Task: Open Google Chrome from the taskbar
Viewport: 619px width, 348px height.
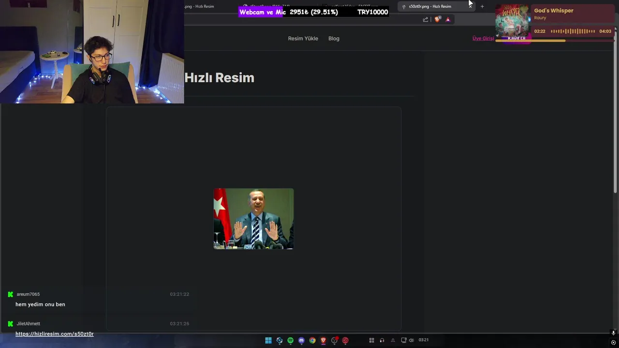Action: (x=312, y=340)
